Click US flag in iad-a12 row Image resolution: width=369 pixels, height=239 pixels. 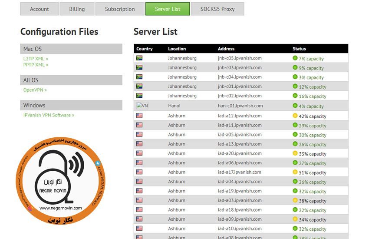pos(139,116)
